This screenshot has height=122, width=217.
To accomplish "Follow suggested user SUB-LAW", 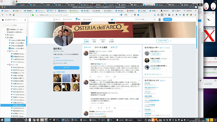I will pyautogui.click(x=155, y=54).
